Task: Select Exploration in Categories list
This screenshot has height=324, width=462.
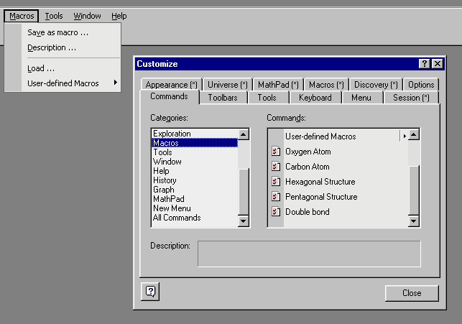Action: (x=195, y=134)
